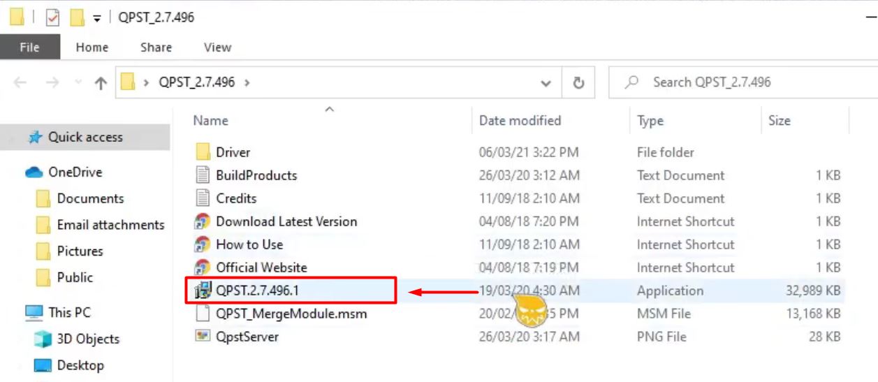Sort files by Date modified column
878x382 pixels.
(x=520, y=121)
